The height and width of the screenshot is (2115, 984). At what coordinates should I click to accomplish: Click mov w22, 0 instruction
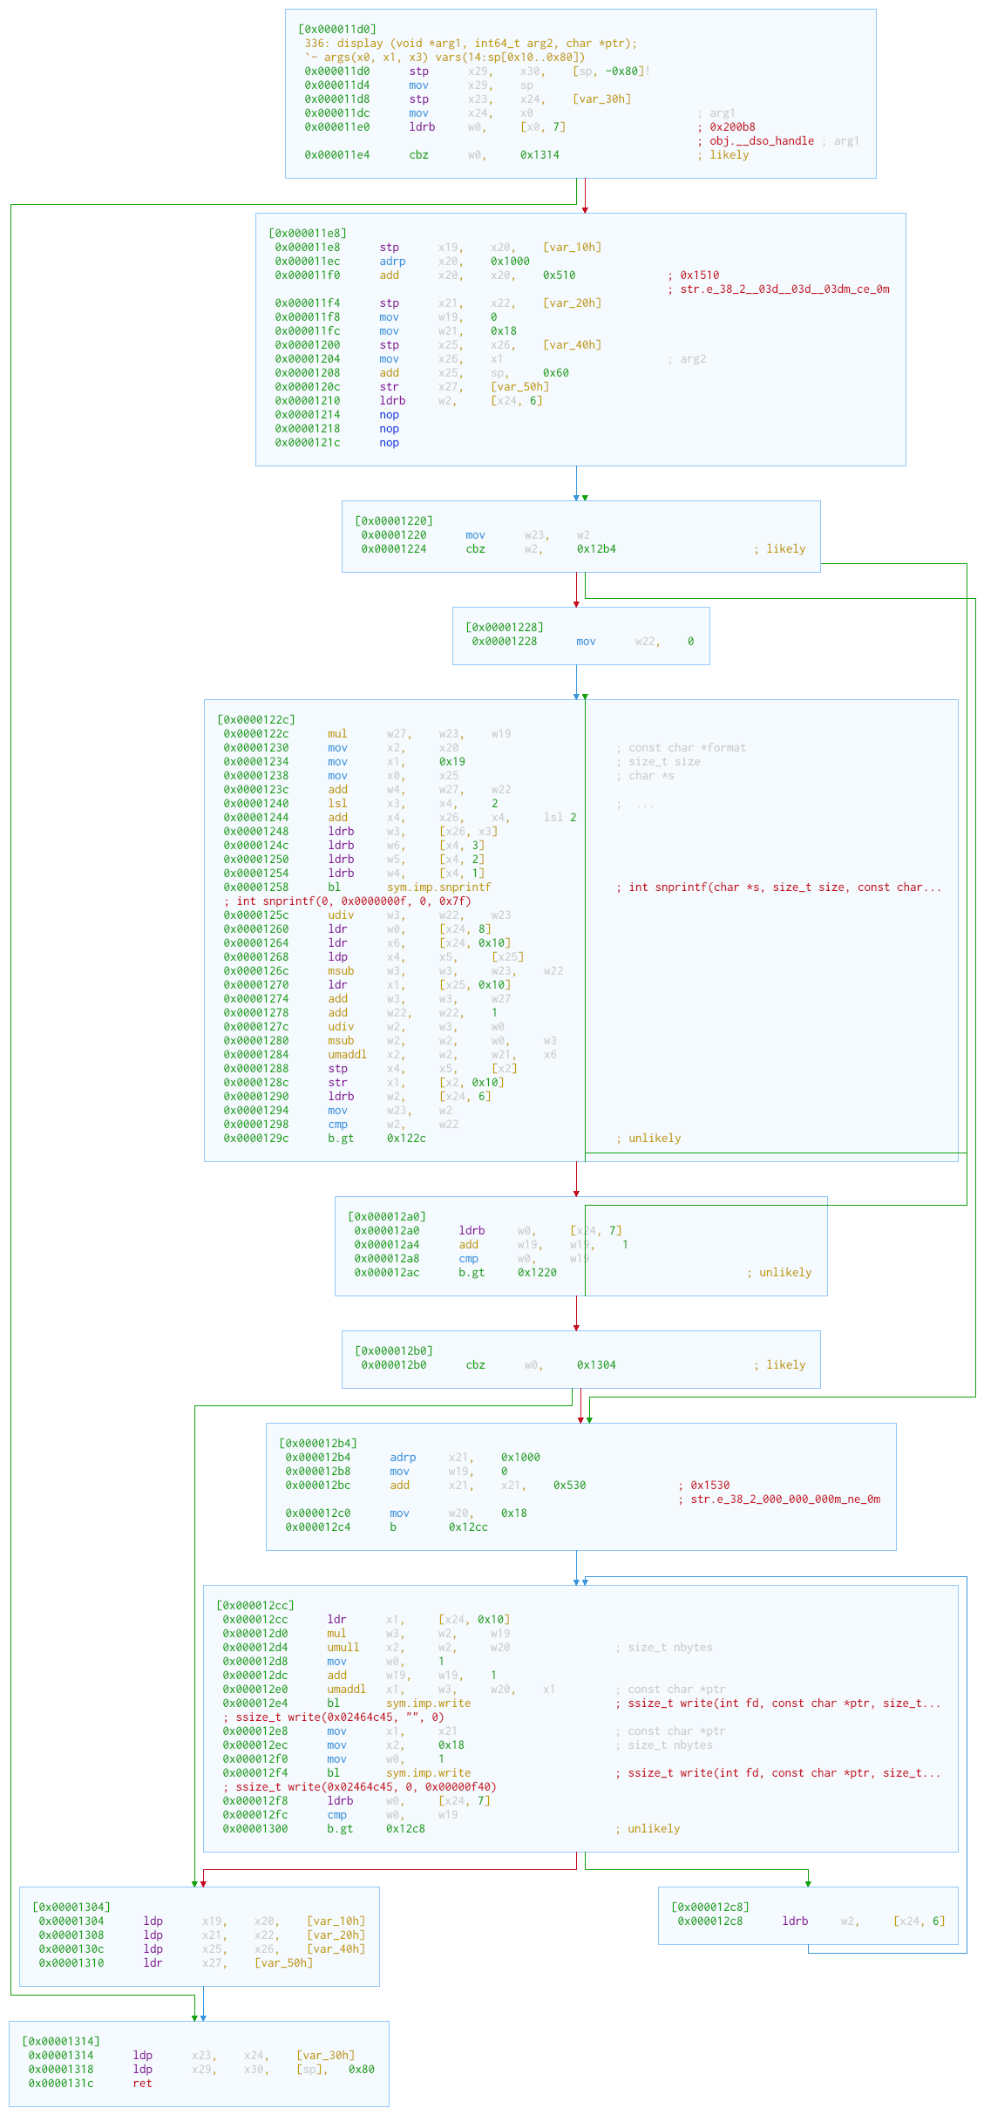tap(583, 641)
